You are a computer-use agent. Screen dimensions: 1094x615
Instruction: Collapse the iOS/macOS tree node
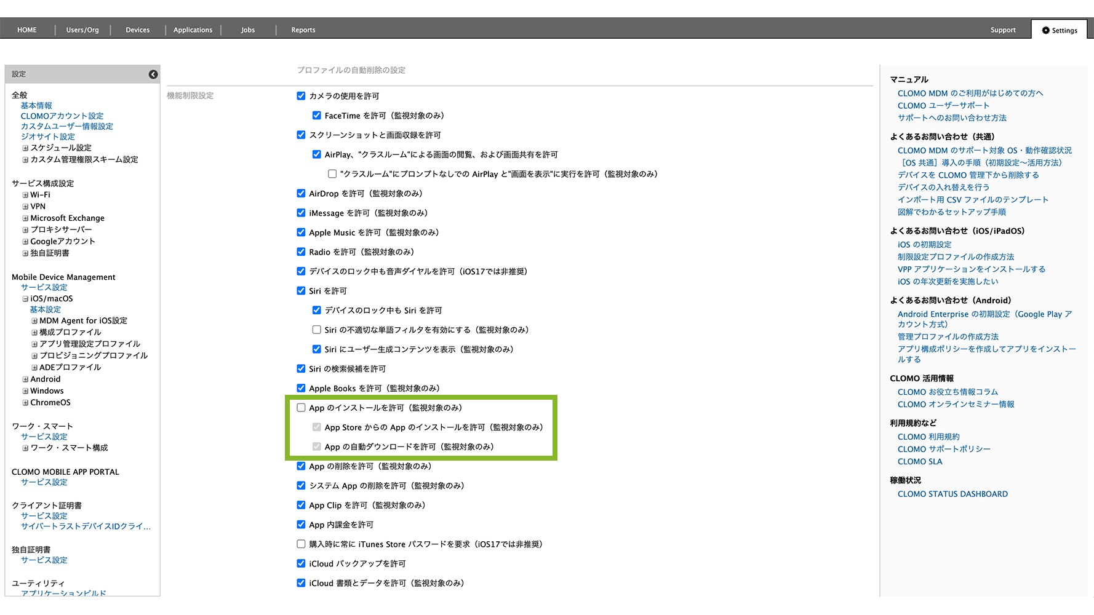25,299
